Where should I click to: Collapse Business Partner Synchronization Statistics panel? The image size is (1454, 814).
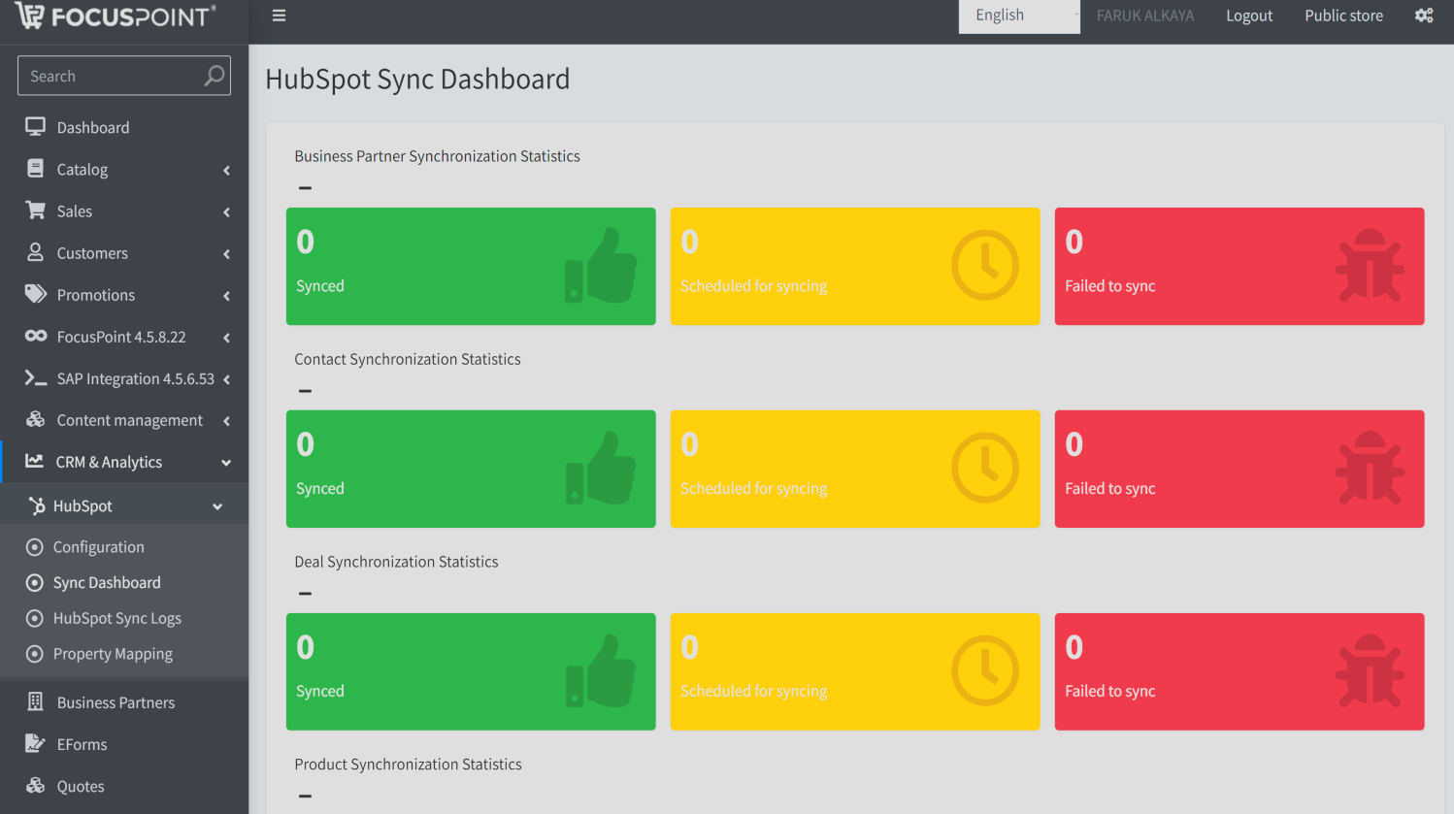[x=305, y=188]
